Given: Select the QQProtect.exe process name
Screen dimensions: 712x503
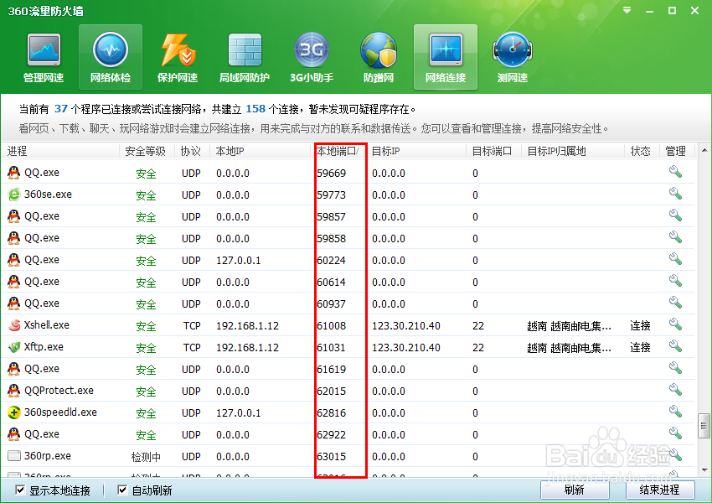Looking at the screenshot, I should [x=59, y=391].
